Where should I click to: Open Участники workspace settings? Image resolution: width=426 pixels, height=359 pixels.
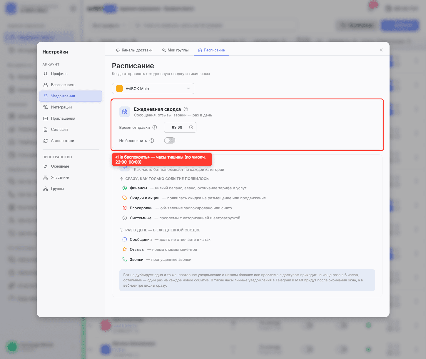[x=71, y=178]
